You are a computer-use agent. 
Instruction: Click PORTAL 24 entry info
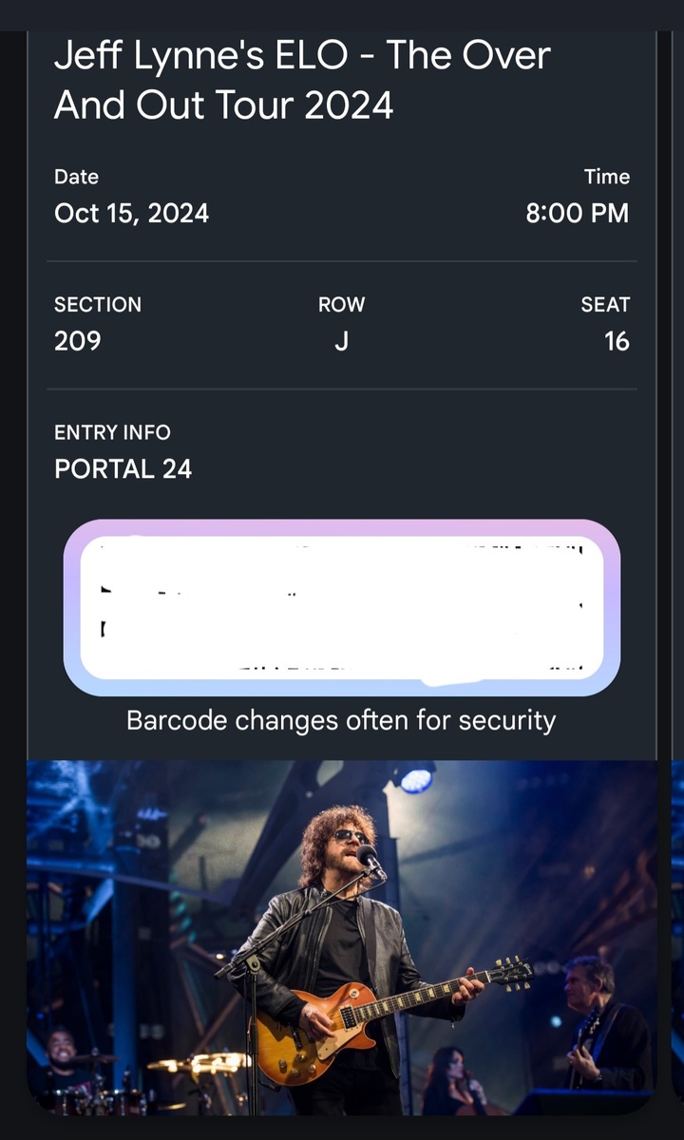click(x=123, y=468)
